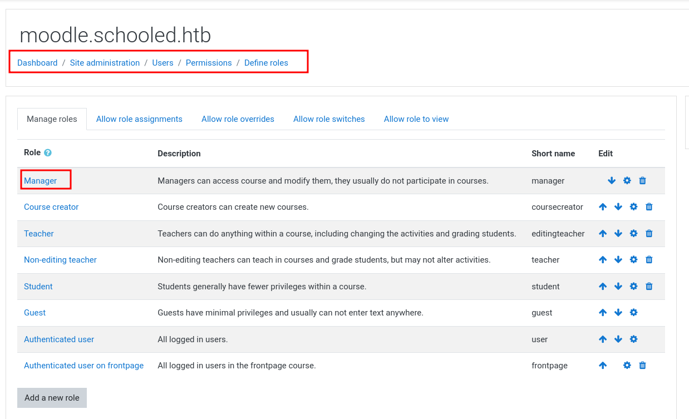689x419 pixels.
Task: Open the Course creator role link
Action: coord(51,207)
